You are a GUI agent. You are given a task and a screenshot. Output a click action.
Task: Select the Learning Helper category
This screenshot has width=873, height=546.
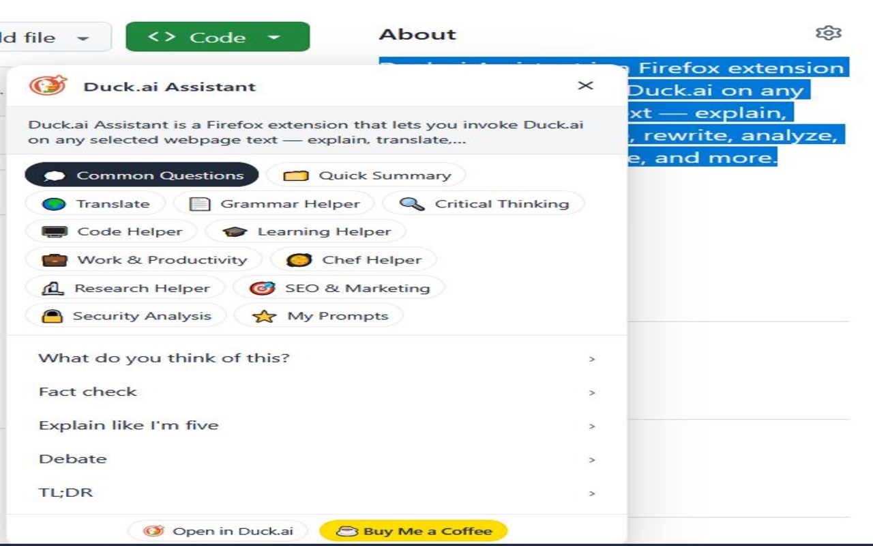(x=306, y=231)
